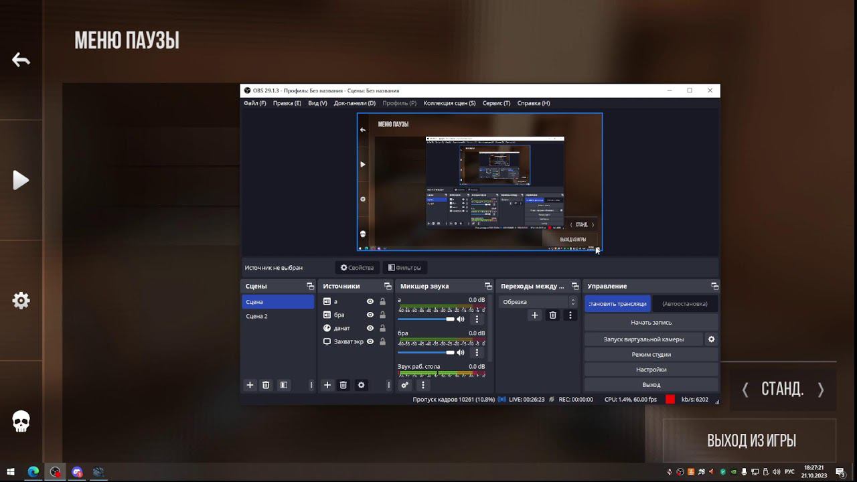The image size is (857, 482).
Task: Hide the 'данат' source with its eye icon
Action: [370, 328]
